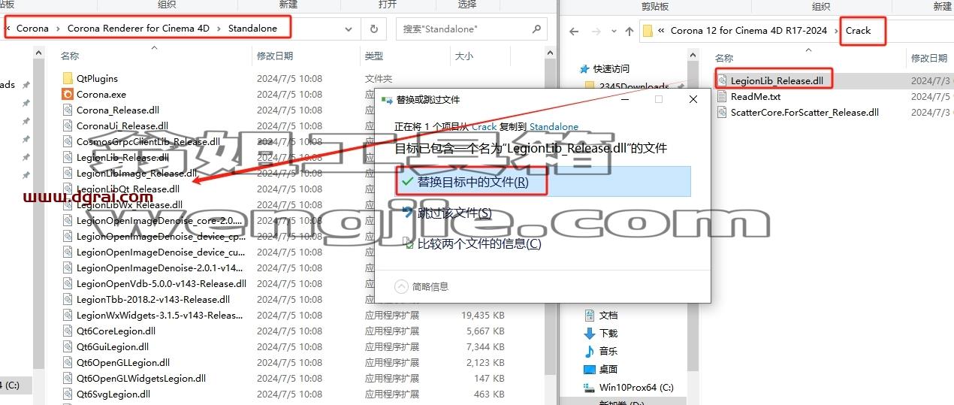
Task: Select Qt6OpenGLLegion.dll file icon
Action: (68, 362)
